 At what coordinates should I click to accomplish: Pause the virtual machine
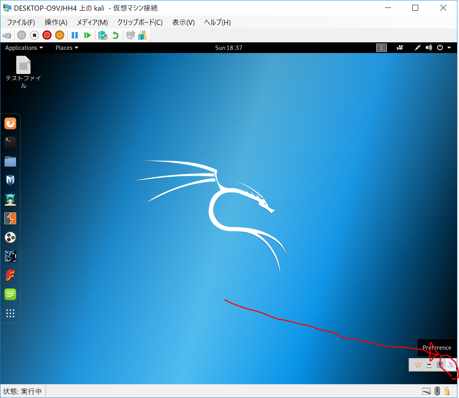(x=75, y=35)
